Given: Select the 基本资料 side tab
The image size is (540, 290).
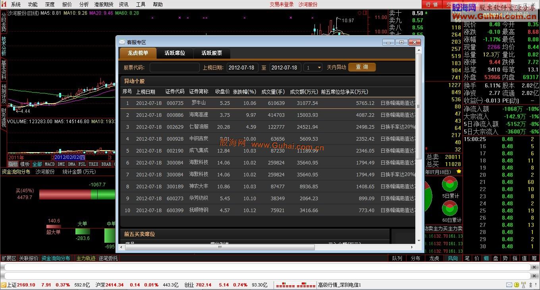Looking at the screenshot, I should click(x=4, y=70).
